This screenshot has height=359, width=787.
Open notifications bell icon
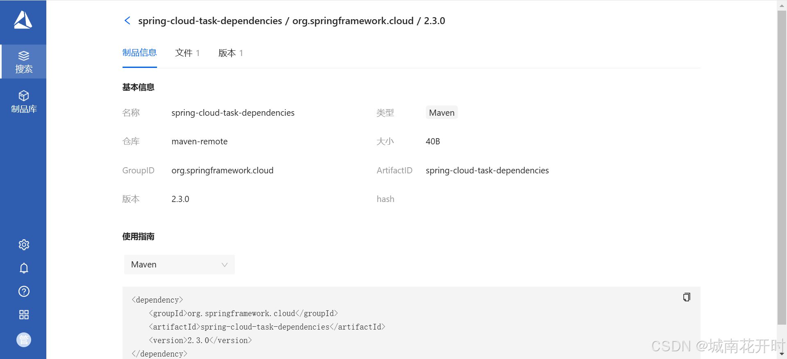[x=24, y=268]
